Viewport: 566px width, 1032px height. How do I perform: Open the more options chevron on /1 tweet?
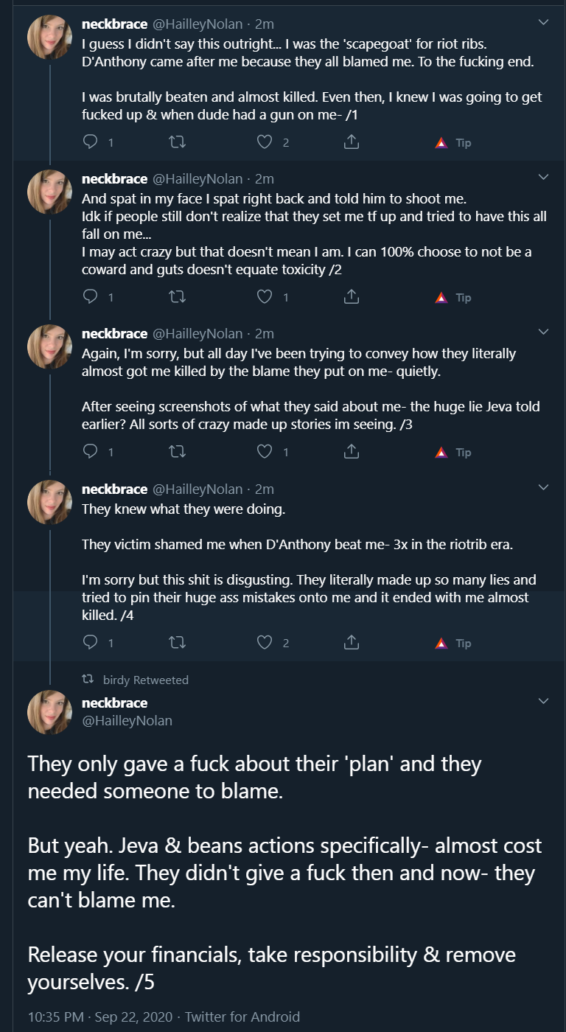[544, 23]
